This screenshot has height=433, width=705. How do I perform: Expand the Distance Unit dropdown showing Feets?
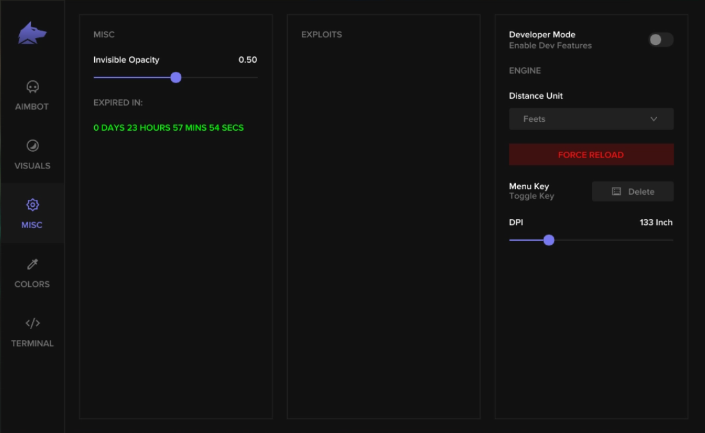[591, 119]
